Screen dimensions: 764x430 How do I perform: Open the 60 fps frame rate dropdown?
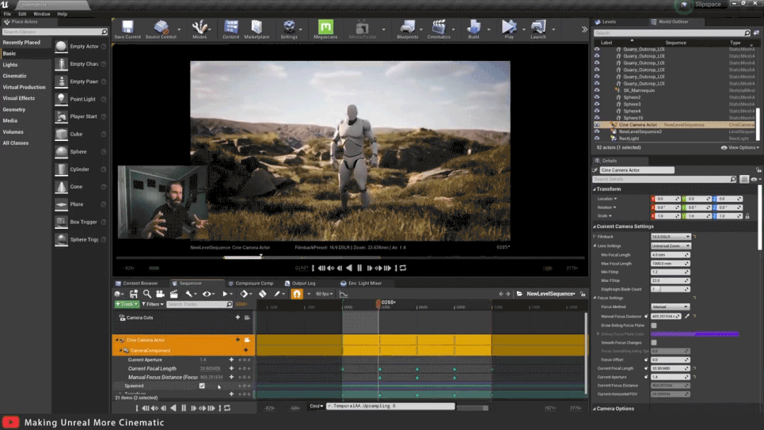pos(324,294)
